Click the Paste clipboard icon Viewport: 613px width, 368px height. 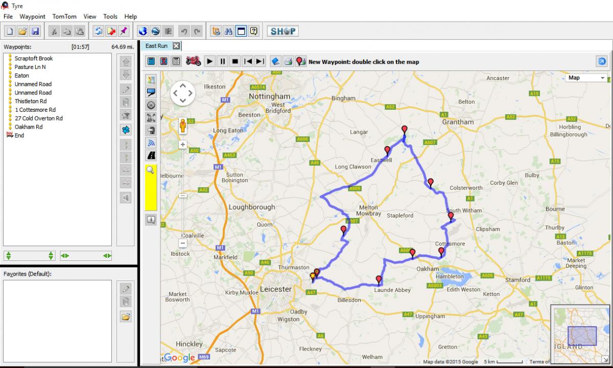tap(79, 32)
